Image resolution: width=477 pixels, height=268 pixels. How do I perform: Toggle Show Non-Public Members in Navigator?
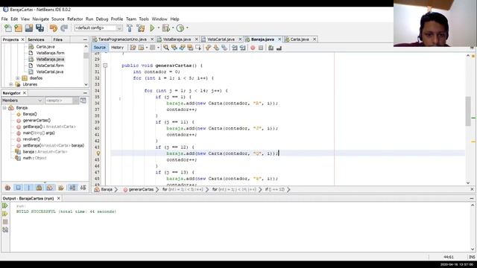(x=40, y=188)
